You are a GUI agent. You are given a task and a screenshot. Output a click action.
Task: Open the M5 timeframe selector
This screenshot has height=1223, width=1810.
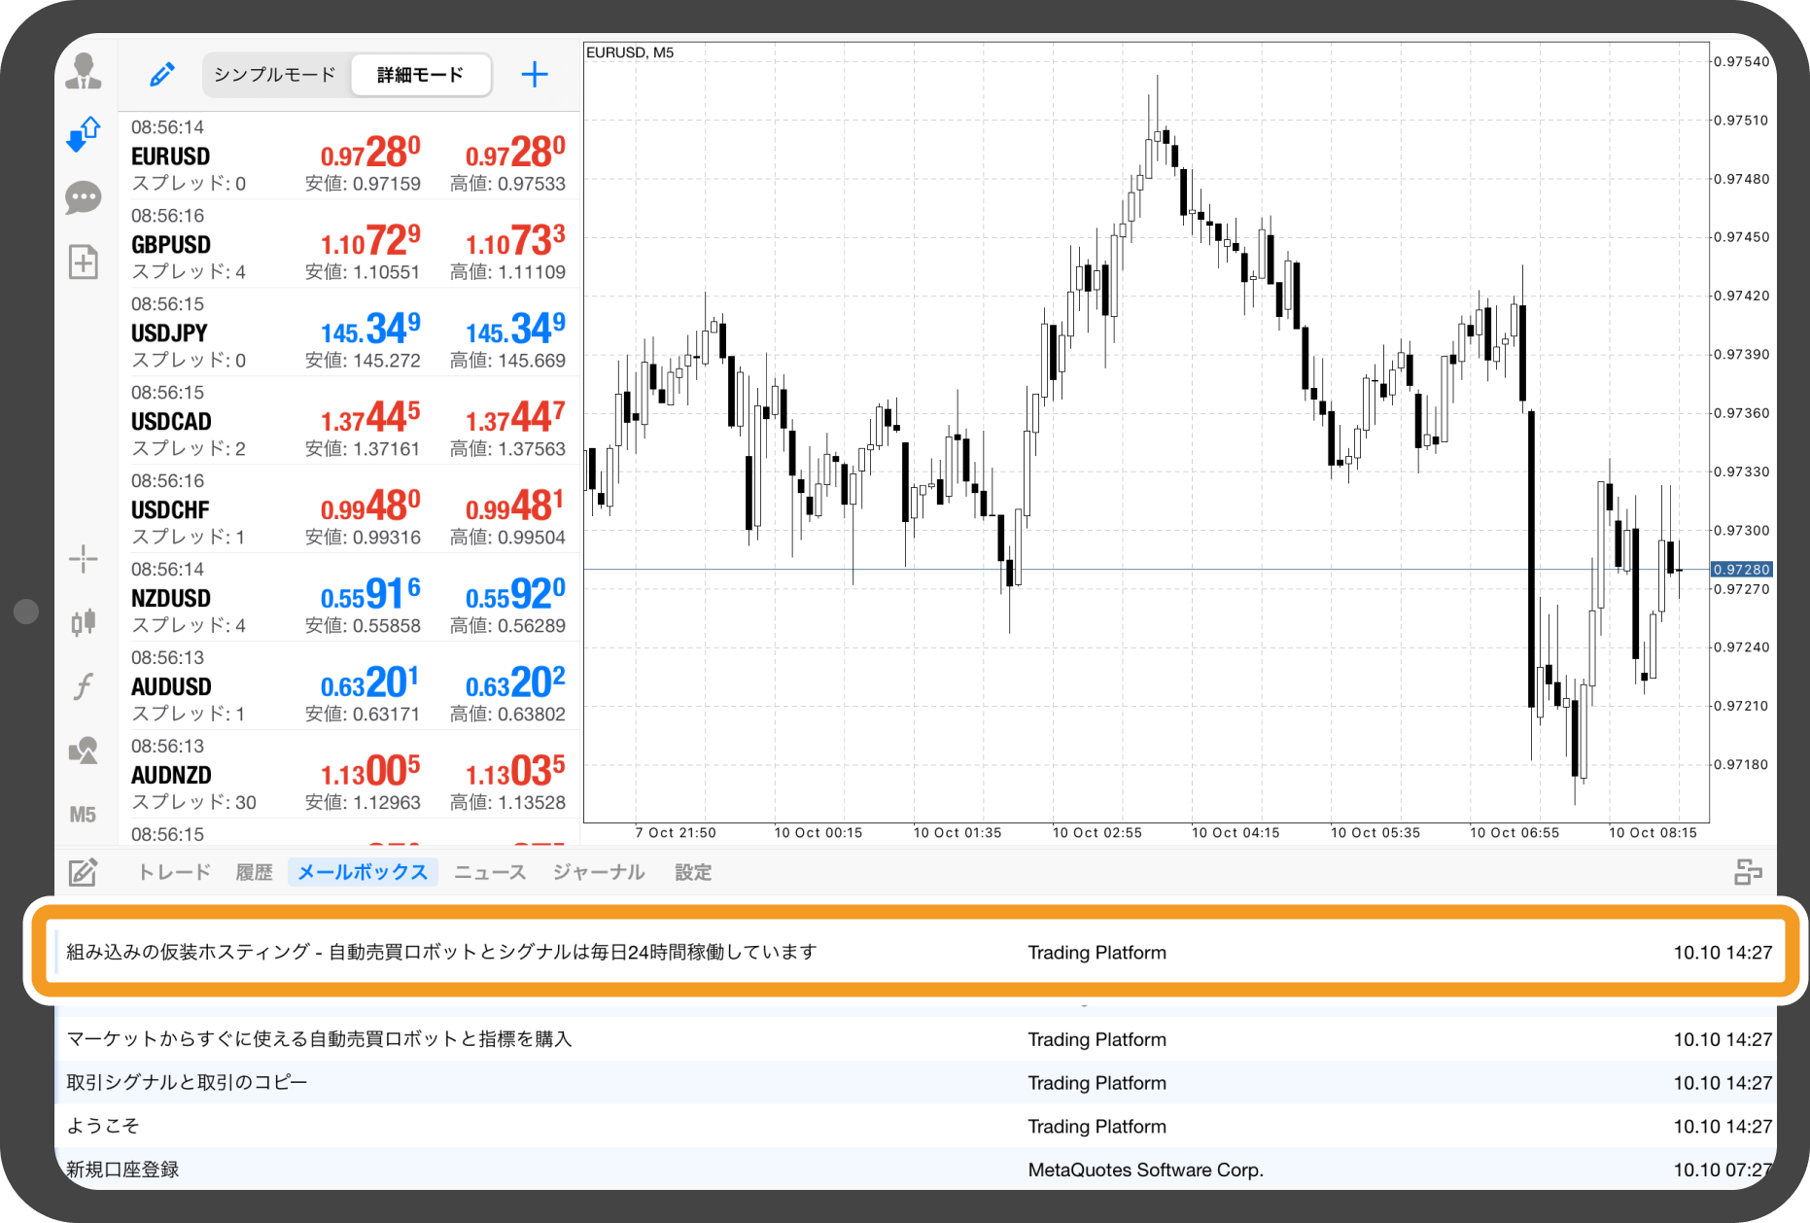[x=84, y=815]
